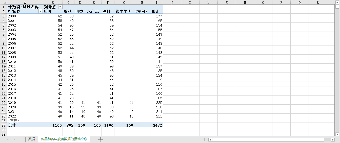Viewport: 340px width, 143px height.
Task: Open the 行标签 filter dropdown
Action: [41, 11]
